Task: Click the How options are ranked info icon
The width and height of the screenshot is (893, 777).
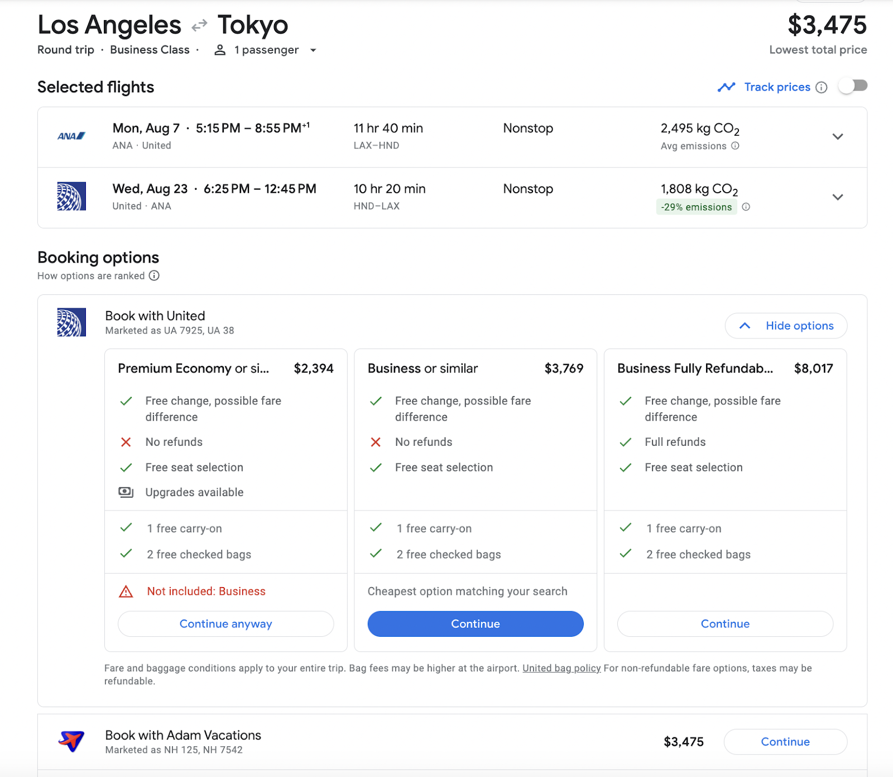Action: click(x=154, y=275)
